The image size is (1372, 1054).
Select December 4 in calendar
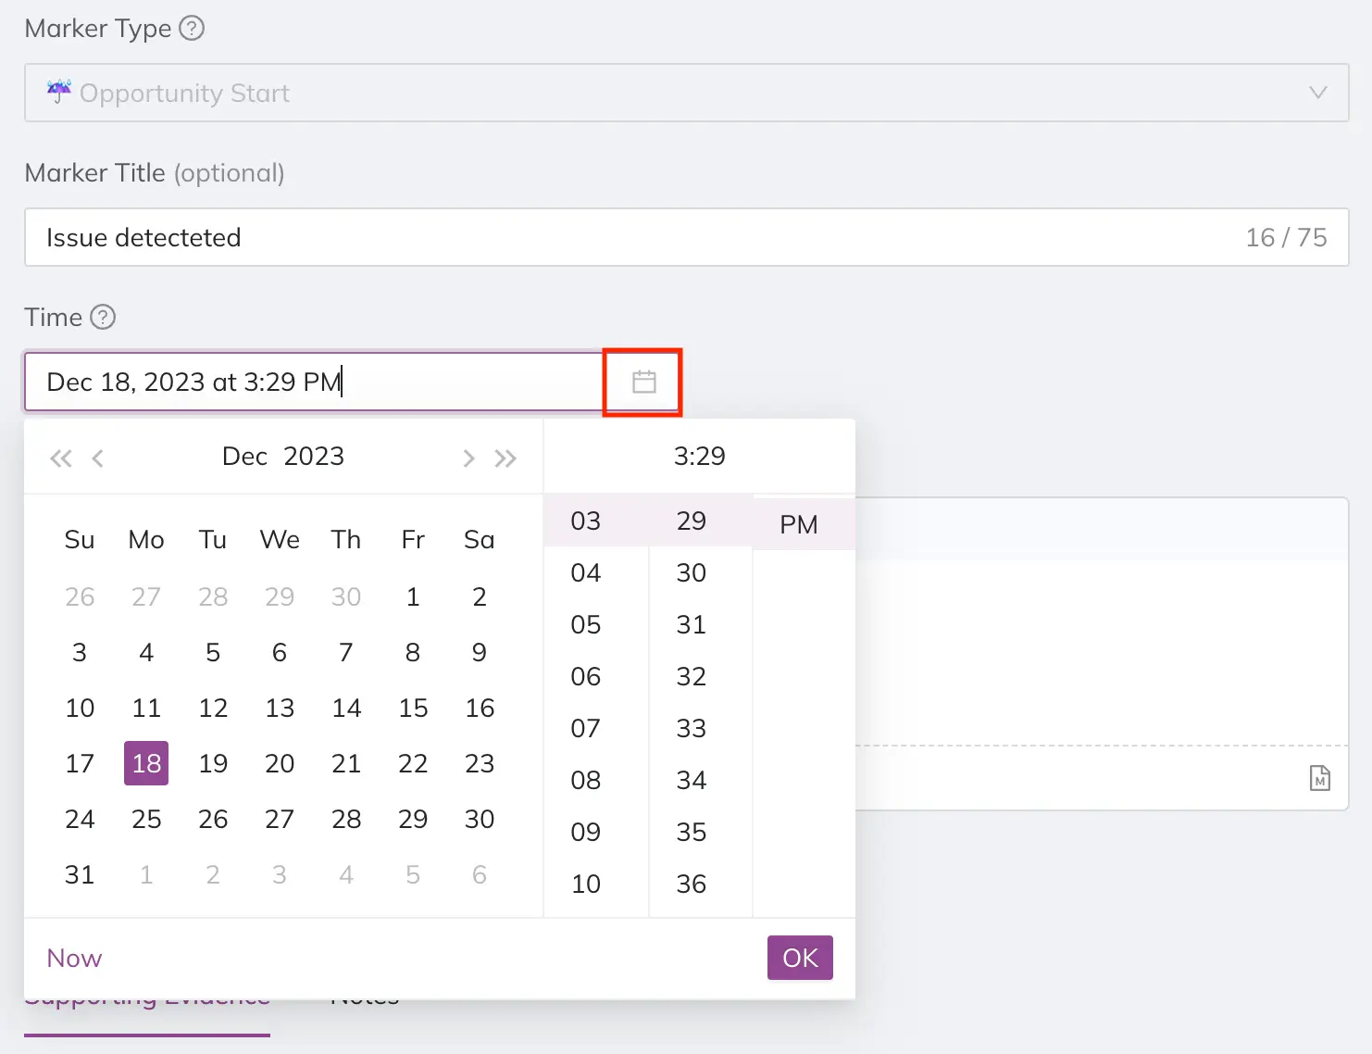[x=146, y=652]
